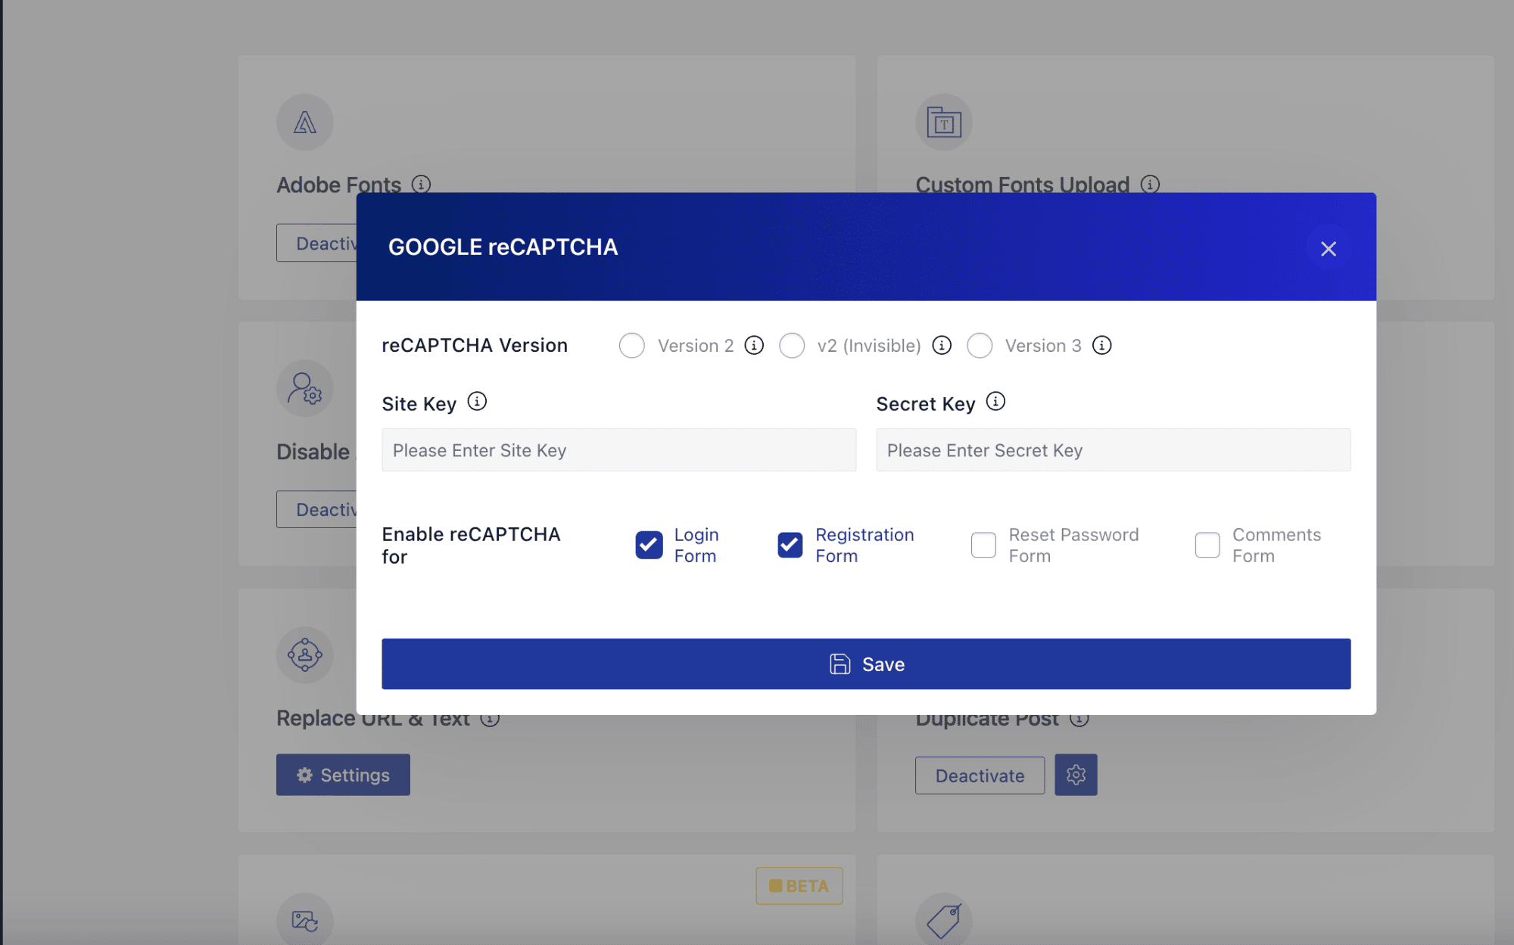Enable reCAPTCHA for Comments Form
1514x945 pixels.
[x=1207, y=545]
